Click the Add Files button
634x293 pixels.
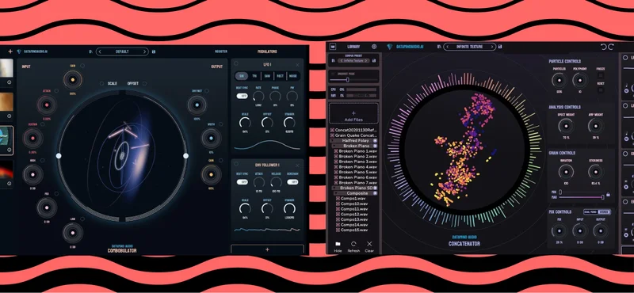point(353,113)
